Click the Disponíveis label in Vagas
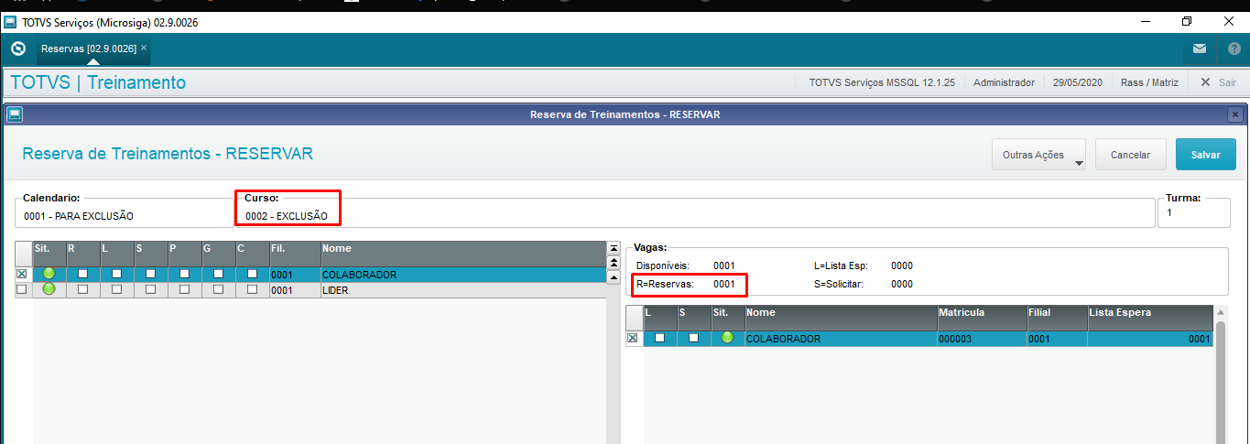Image resolution: width=1250 pixels, height=444 pixels. coord(662,265)
